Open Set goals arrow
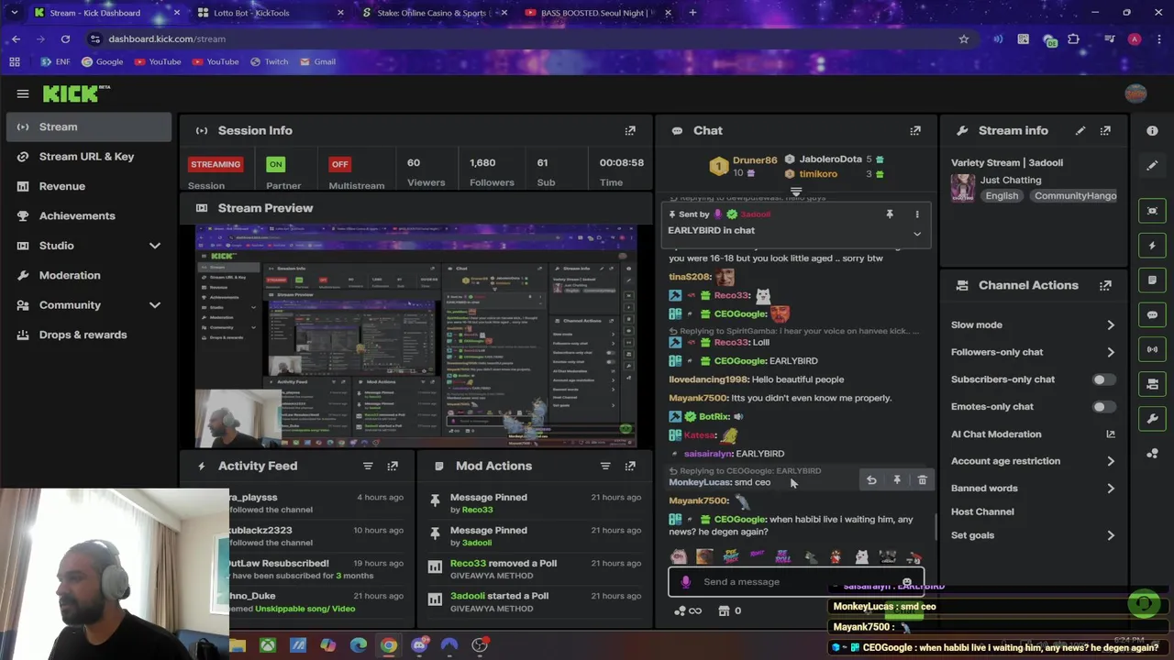 1111,535
